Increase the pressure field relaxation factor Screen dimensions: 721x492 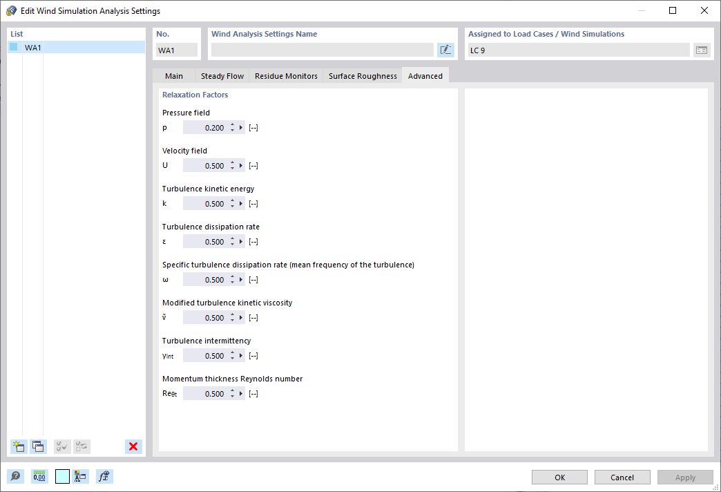pyautogui.click(x=233, y=124)
